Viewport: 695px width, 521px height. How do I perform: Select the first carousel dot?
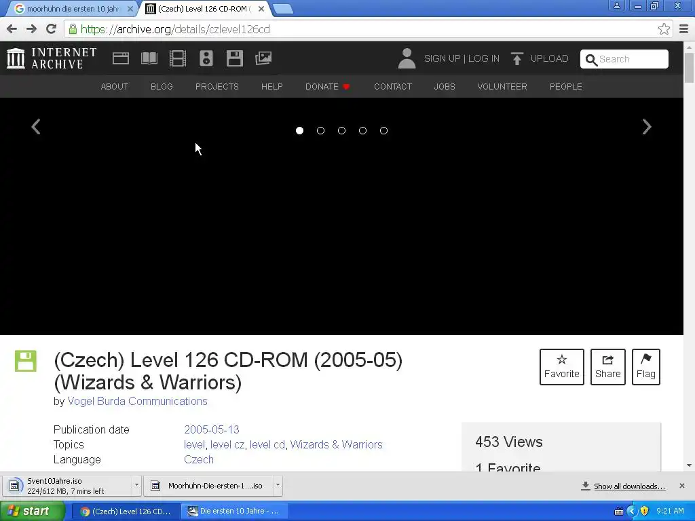(x=299, y=131)
